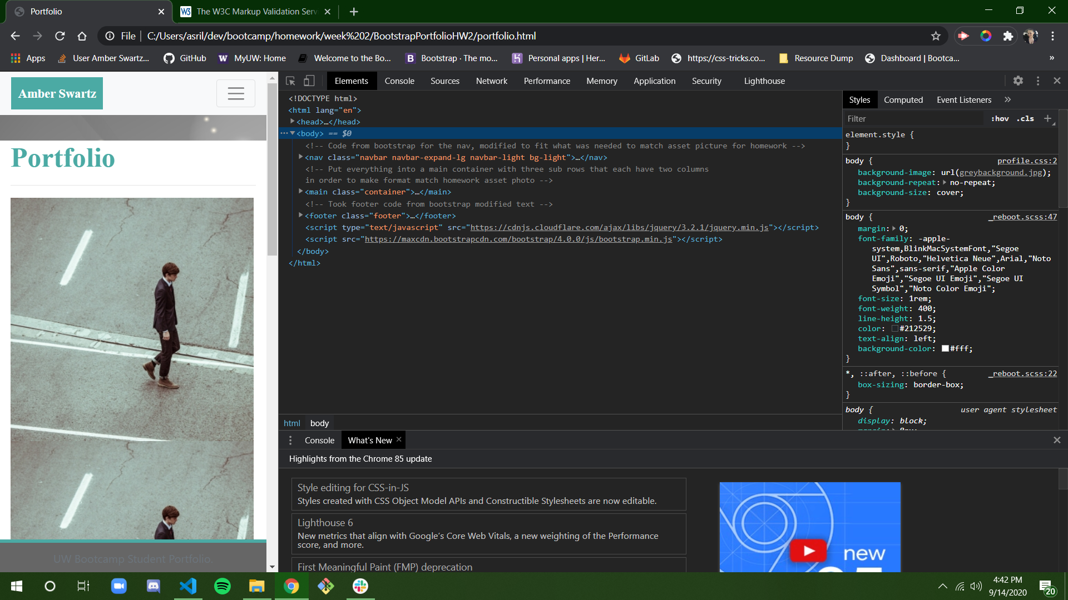The height and width of the screenshot is (600, 1068).
Task: Open Chrome's three-dot main menu
Action: point(1052,36)
